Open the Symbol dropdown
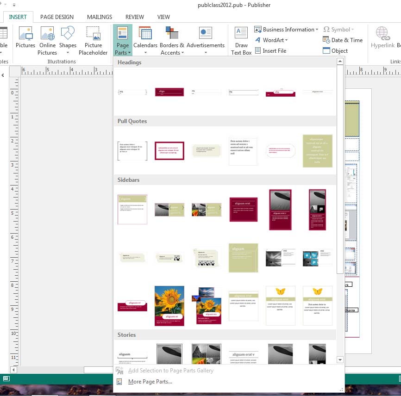Viewport: 401px width, 396px height. point(339,29)
